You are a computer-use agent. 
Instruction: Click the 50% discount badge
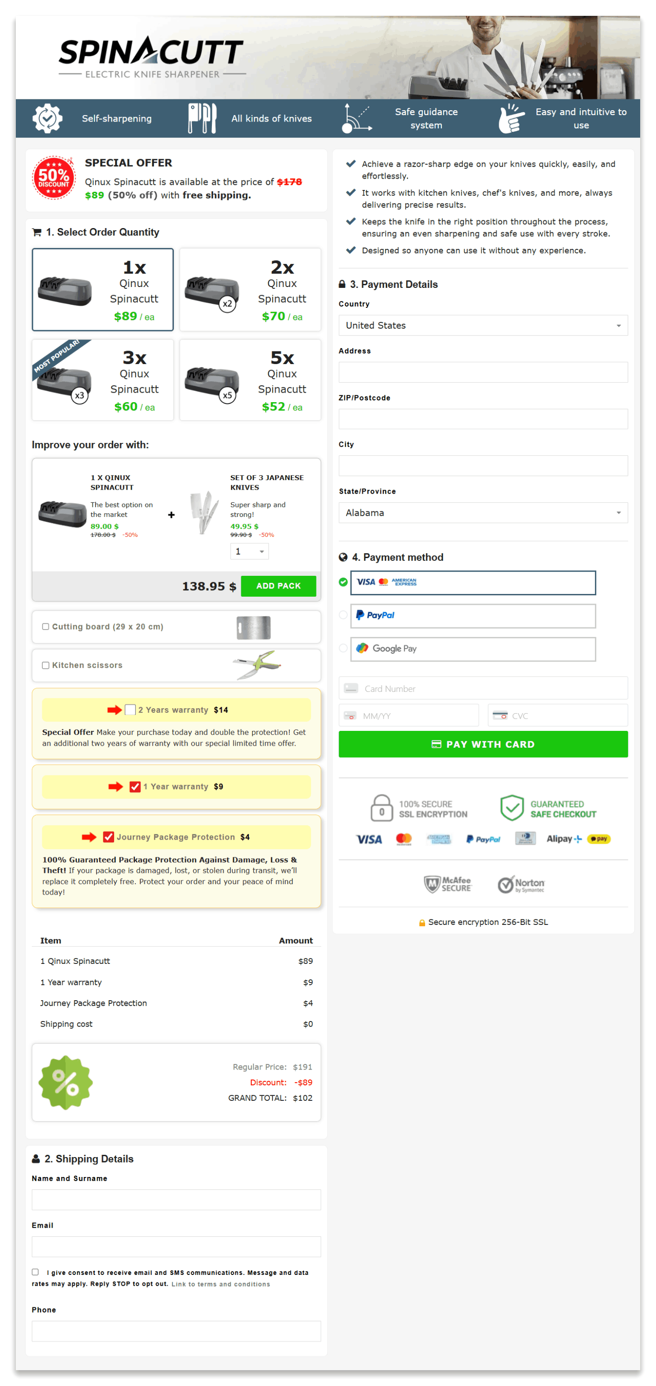tap(54, 178)
